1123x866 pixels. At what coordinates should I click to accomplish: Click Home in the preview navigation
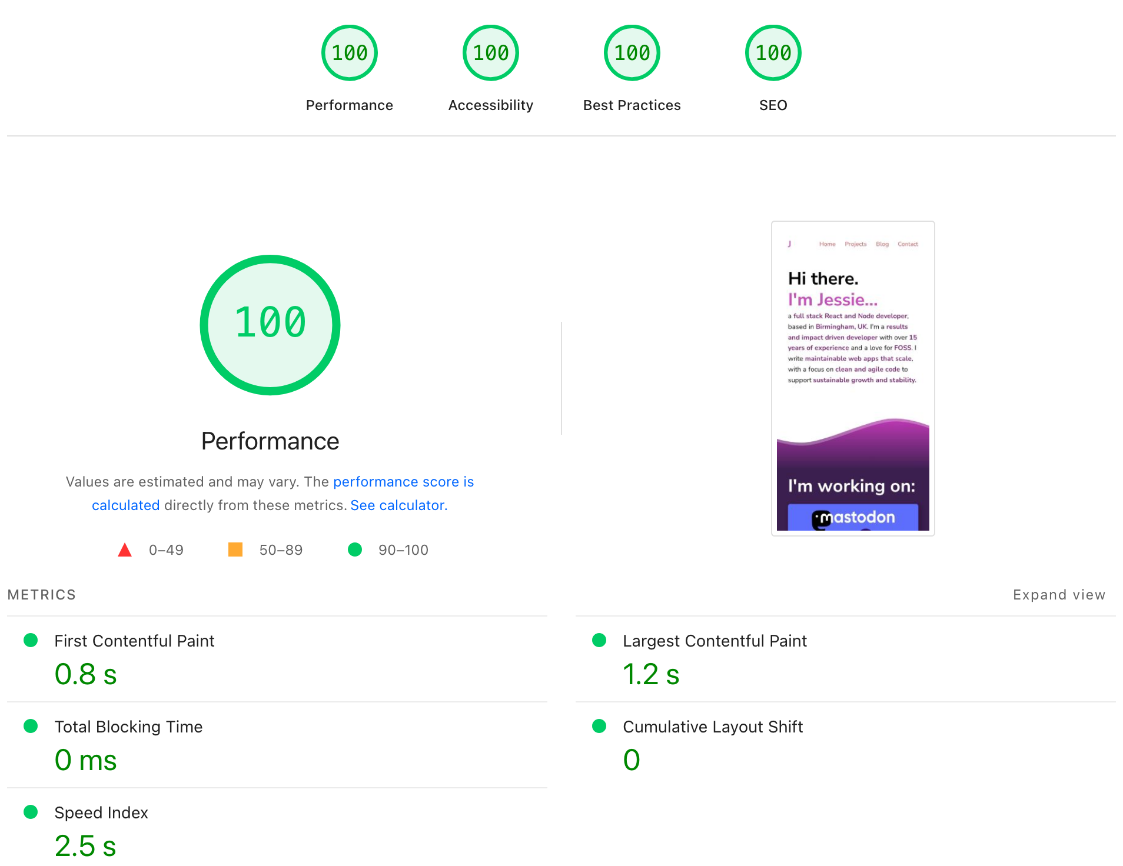pyautogui.click(x=828, y=244)
